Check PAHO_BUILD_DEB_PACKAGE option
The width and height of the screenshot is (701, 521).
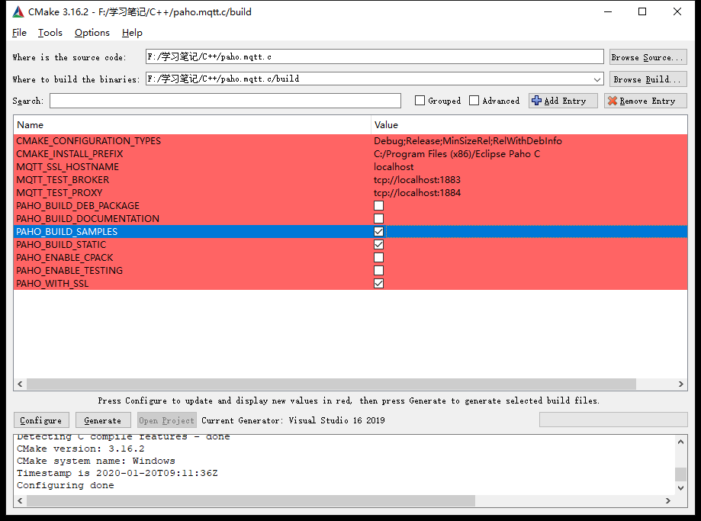[x=378, y=206]
